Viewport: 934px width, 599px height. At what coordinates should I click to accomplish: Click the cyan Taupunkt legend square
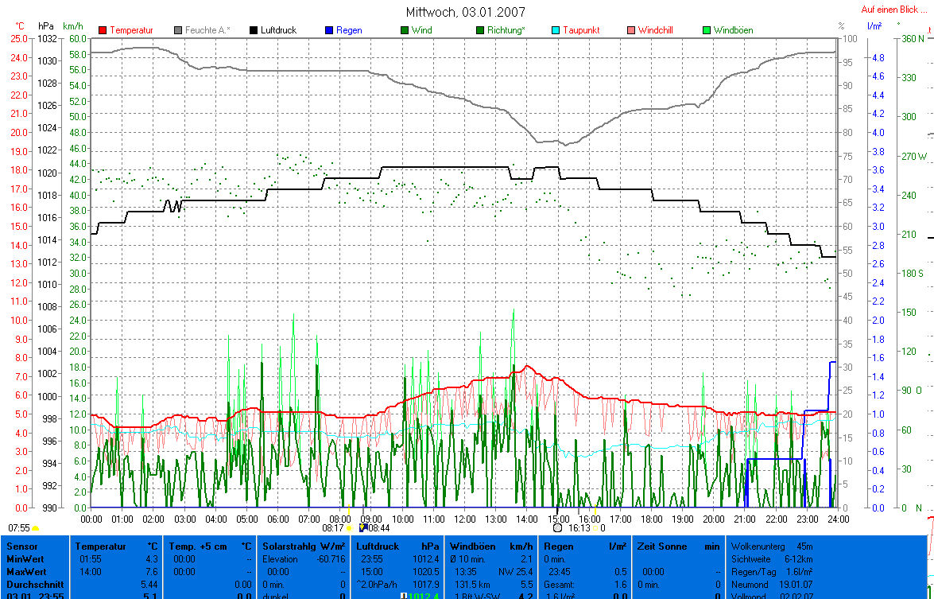[x=556, y=30]
